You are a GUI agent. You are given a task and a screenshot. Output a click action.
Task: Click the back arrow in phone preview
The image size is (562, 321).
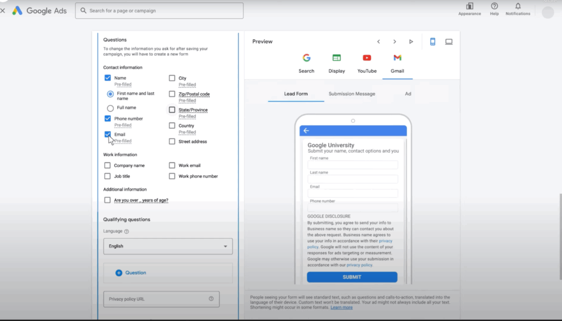306,131
